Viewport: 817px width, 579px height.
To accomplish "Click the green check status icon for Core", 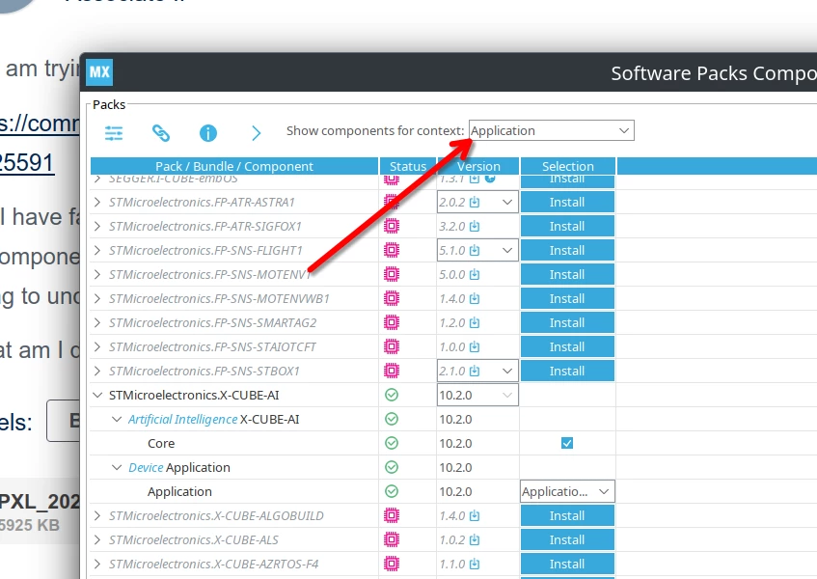I will [392, 443].
